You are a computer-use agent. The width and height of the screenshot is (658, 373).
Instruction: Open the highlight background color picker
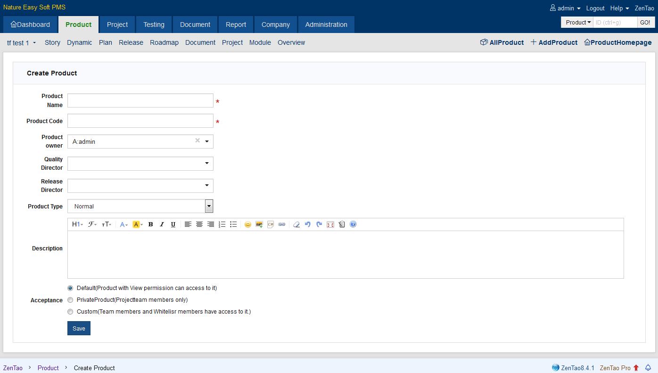tap(137, 224)
